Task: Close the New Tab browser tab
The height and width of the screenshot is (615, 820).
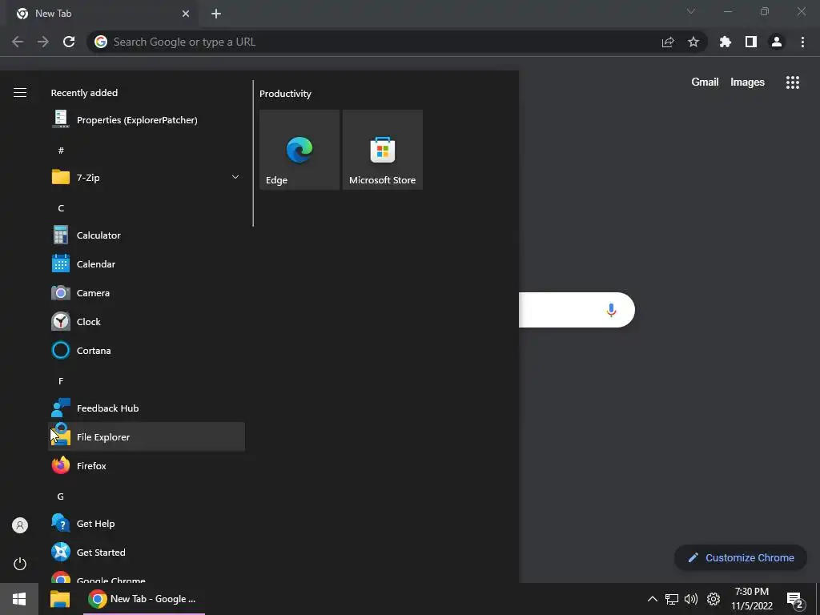Action: pos(186,14)
